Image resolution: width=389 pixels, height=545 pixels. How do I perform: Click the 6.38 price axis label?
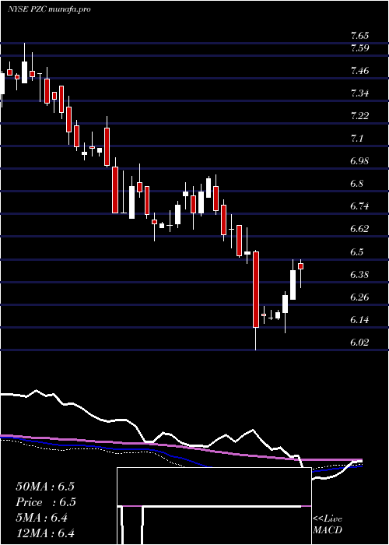tap(359, 275)
